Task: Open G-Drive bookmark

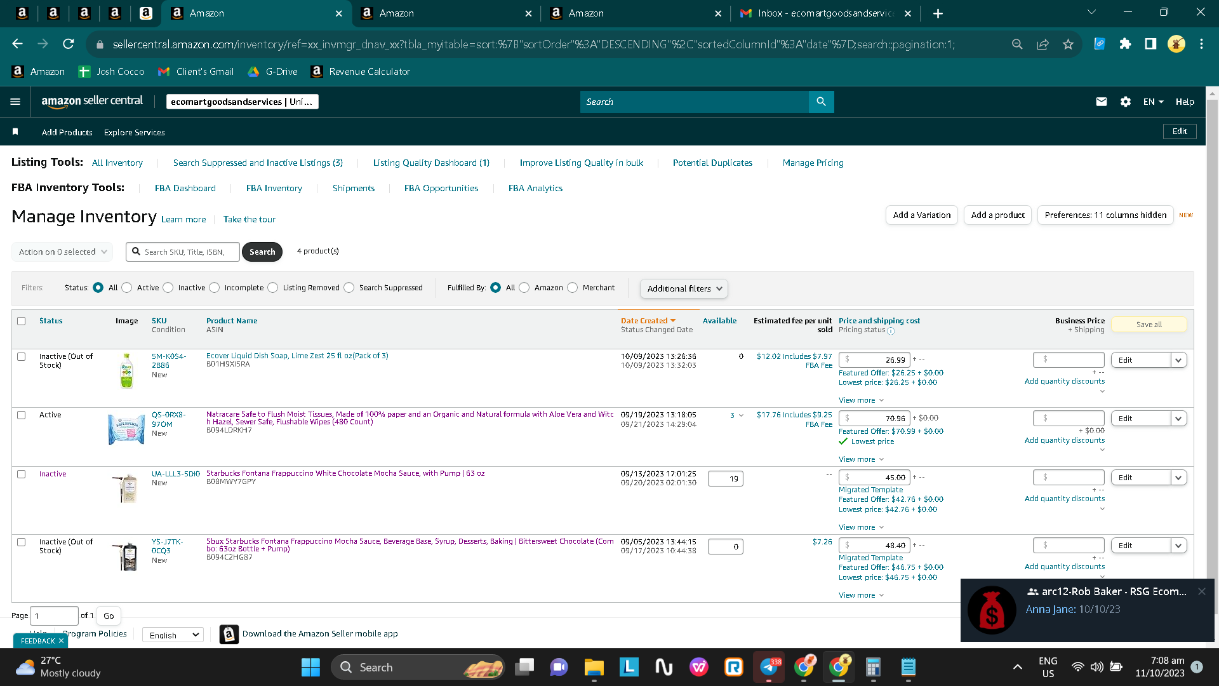Action: pos(272,72)
